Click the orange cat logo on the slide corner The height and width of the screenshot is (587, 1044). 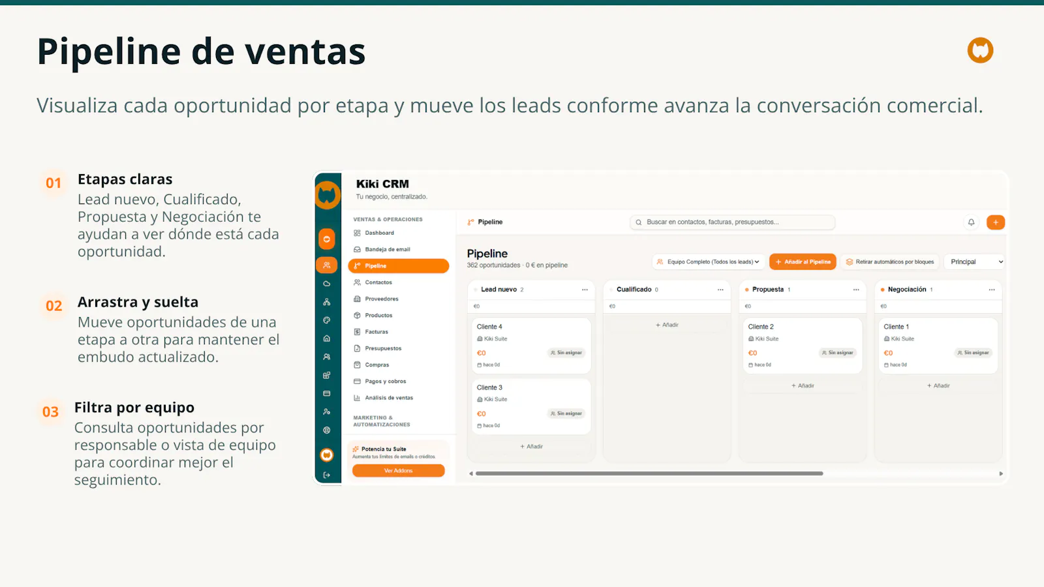[980, 50]
